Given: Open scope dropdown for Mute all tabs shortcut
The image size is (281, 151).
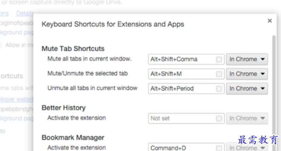Looking at the screenshot, I should [247, 59].
